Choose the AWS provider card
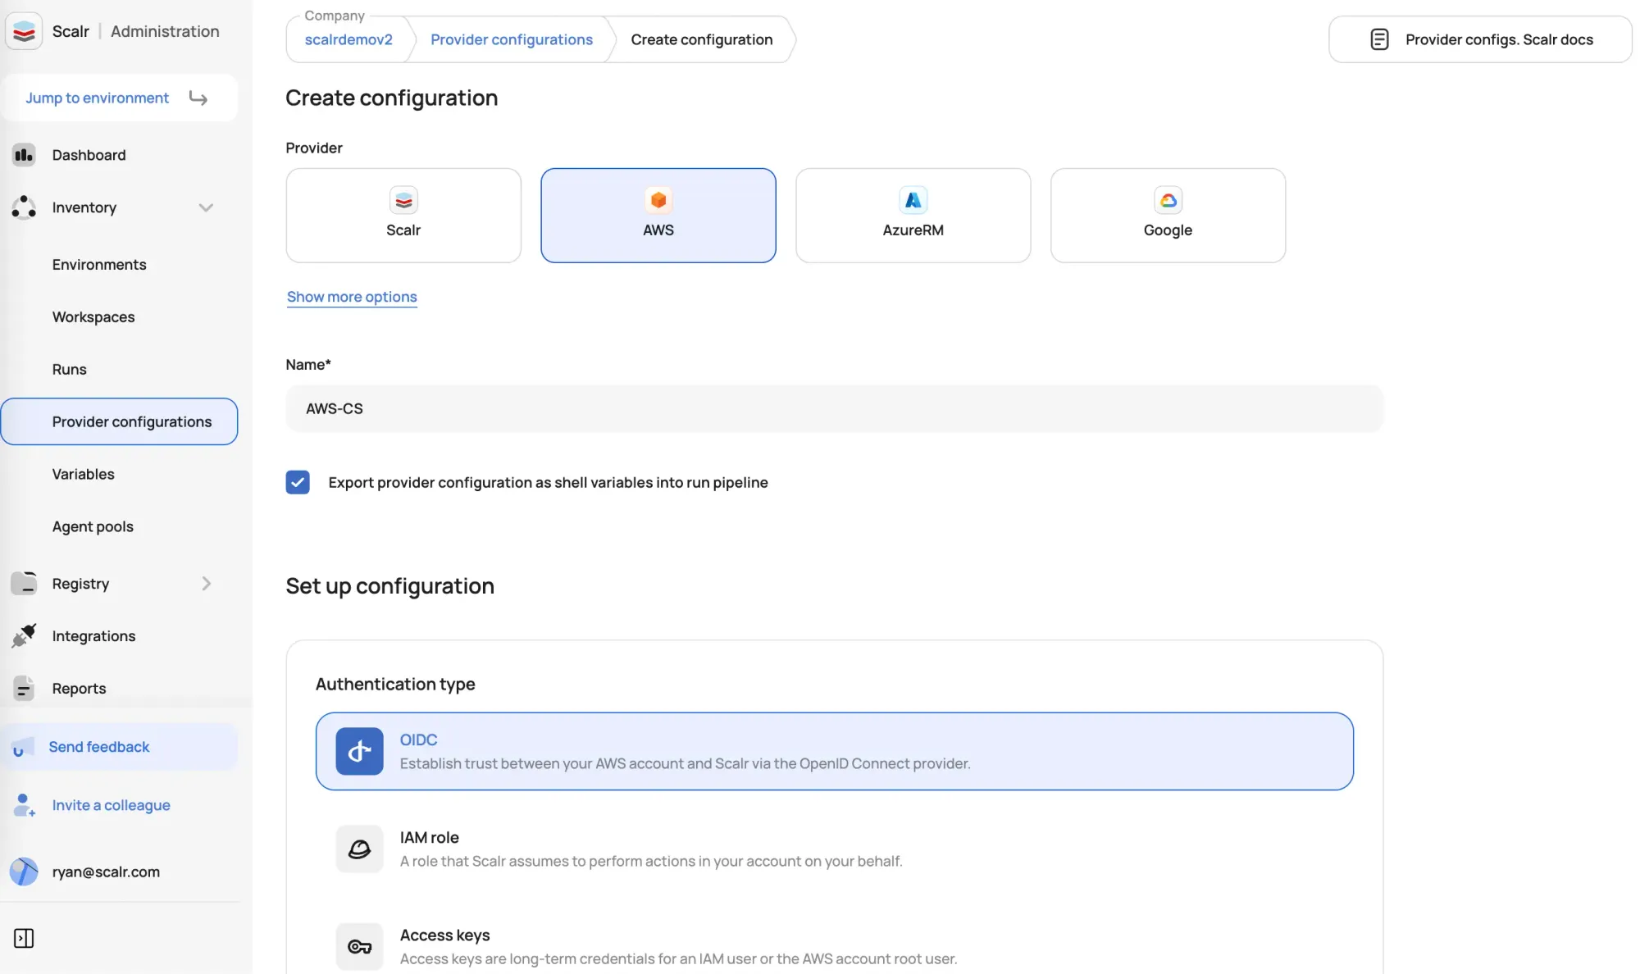The image size is (1640, 974). [x=658, y=216]
